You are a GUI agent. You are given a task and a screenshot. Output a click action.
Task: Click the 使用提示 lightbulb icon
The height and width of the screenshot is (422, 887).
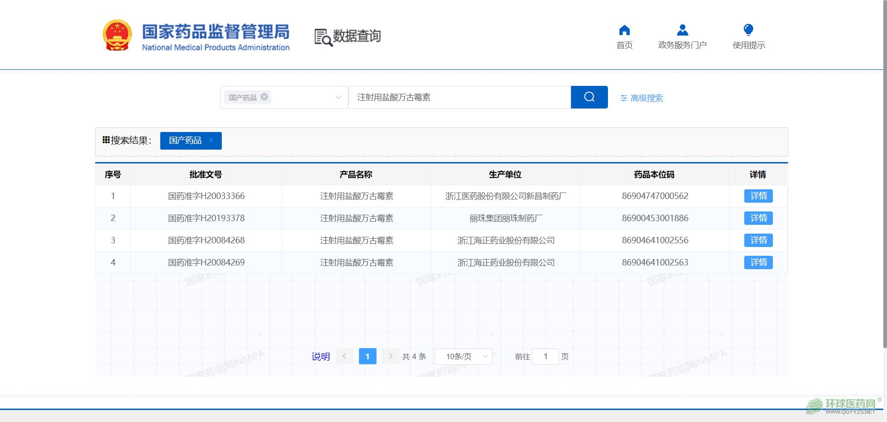[748, 30]
